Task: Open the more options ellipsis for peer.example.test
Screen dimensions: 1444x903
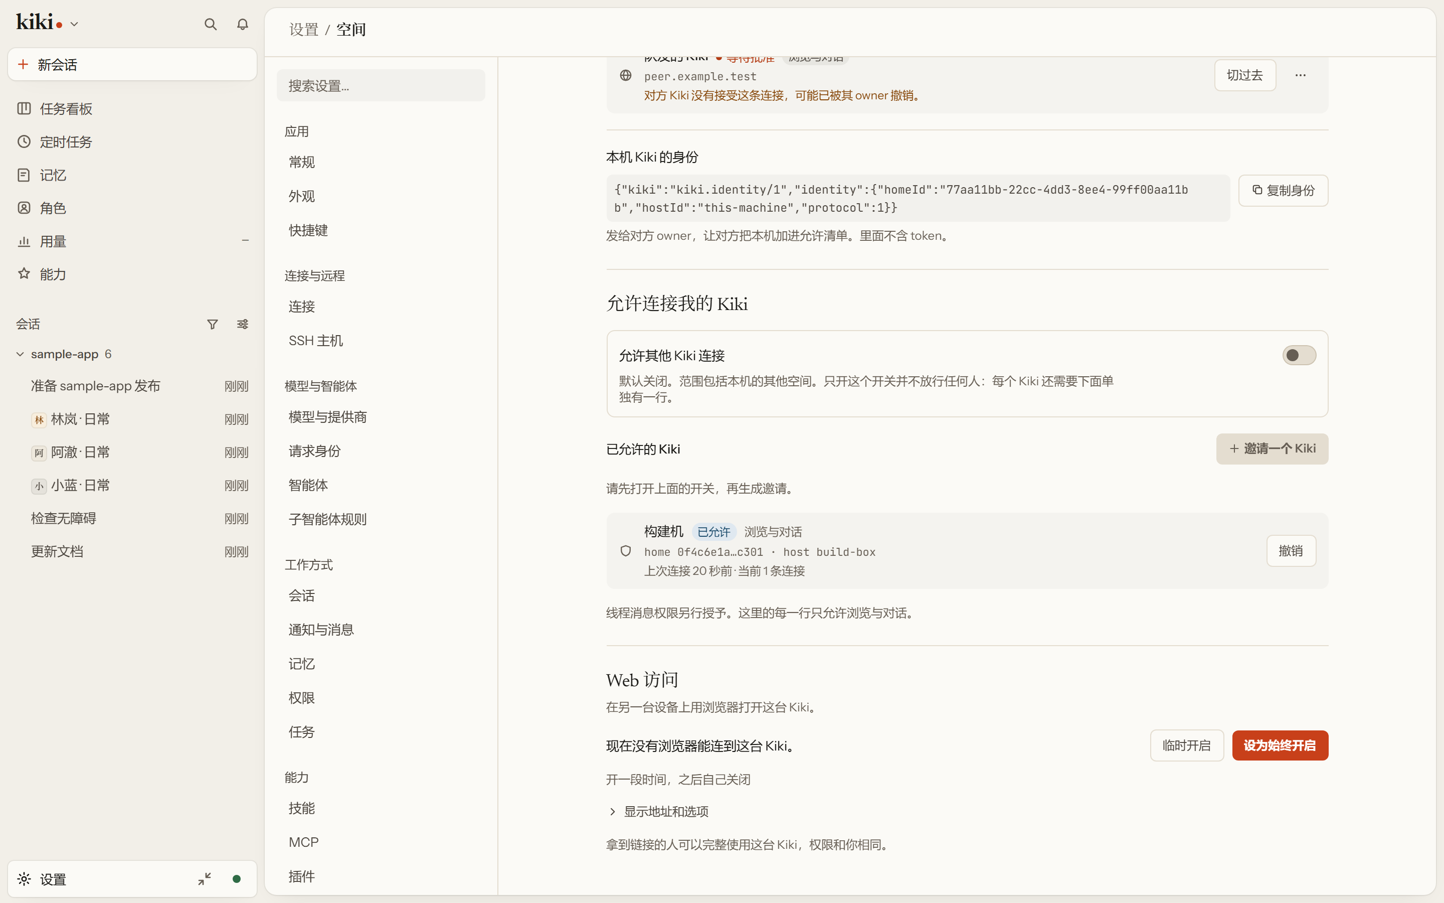Action: tap(1300, 75)
